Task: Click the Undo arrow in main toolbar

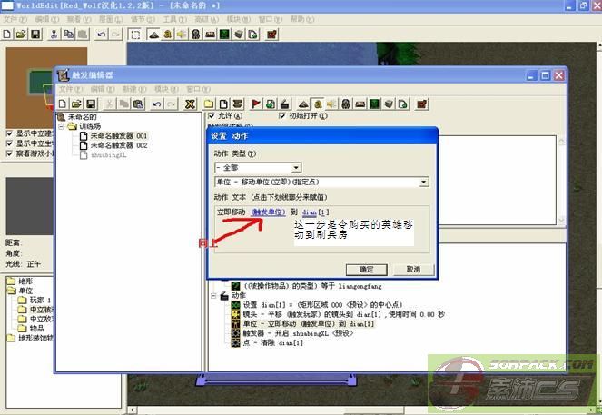Action: [x=101, y=35]
